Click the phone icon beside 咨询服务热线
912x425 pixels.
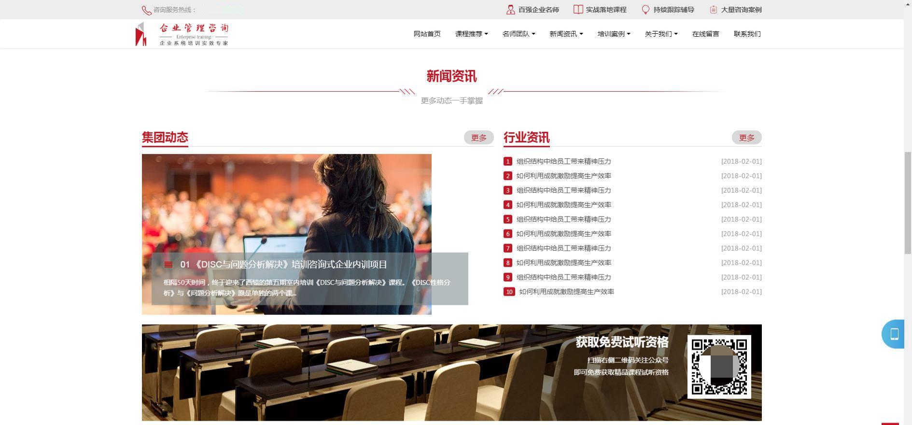pos(146,10)
